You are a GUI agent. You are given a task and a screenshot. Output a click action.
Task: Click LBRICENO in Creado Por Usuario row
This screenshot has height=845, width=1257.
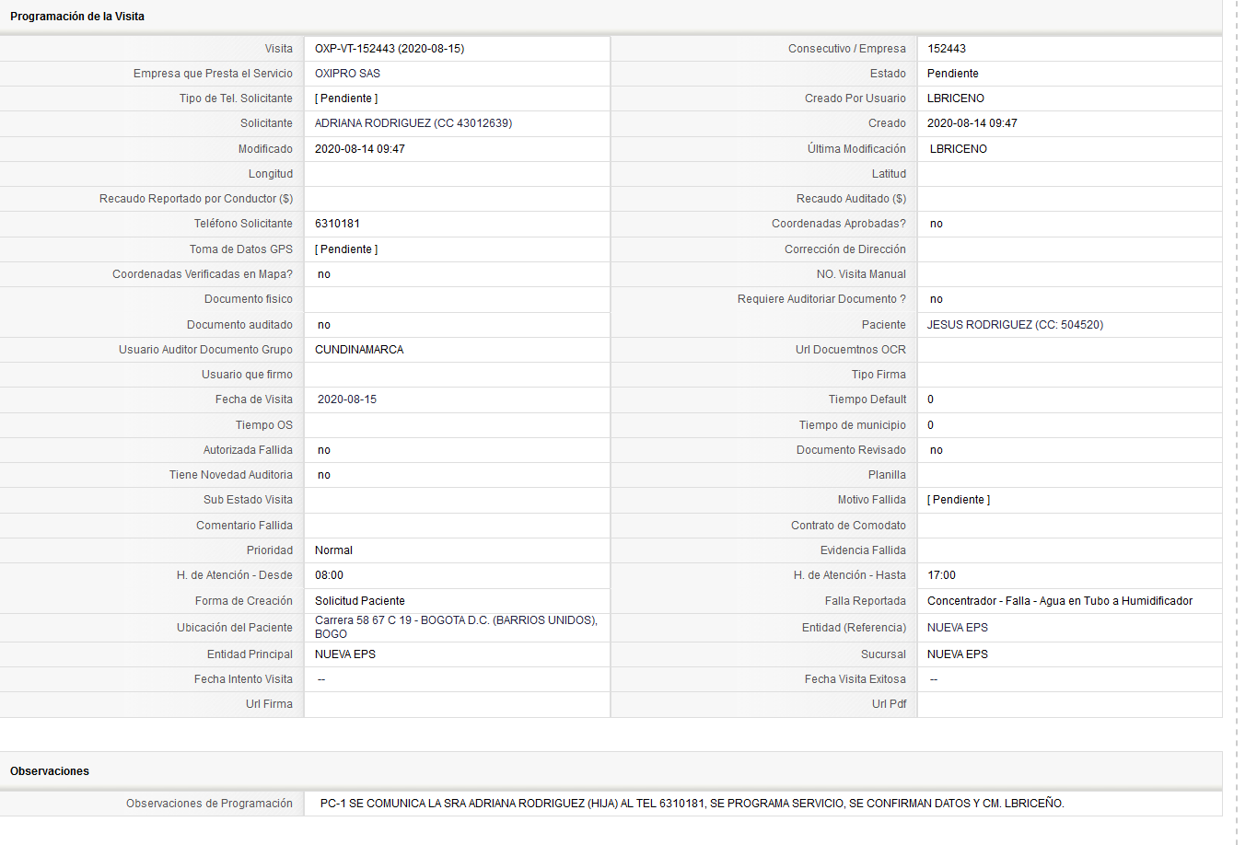[956, 98]
